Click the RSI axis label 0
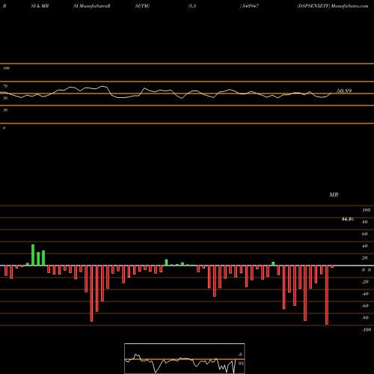Screen dimensions: 374x374 pyautogui.click(x=4, y=128)
